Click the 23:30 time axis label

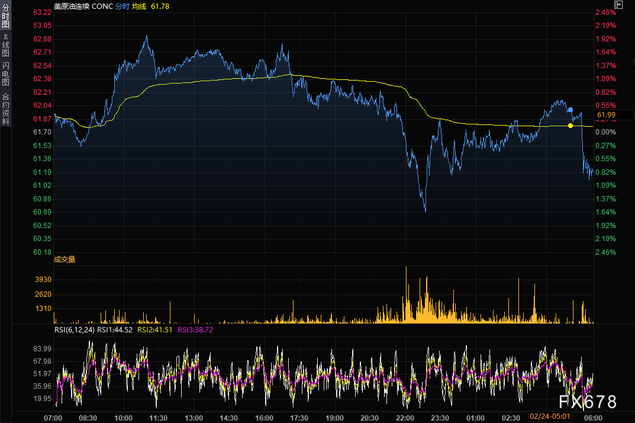tap(440, 418)
